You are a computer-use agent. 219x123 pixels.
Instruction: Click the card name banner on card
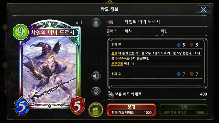coord(53,33)
